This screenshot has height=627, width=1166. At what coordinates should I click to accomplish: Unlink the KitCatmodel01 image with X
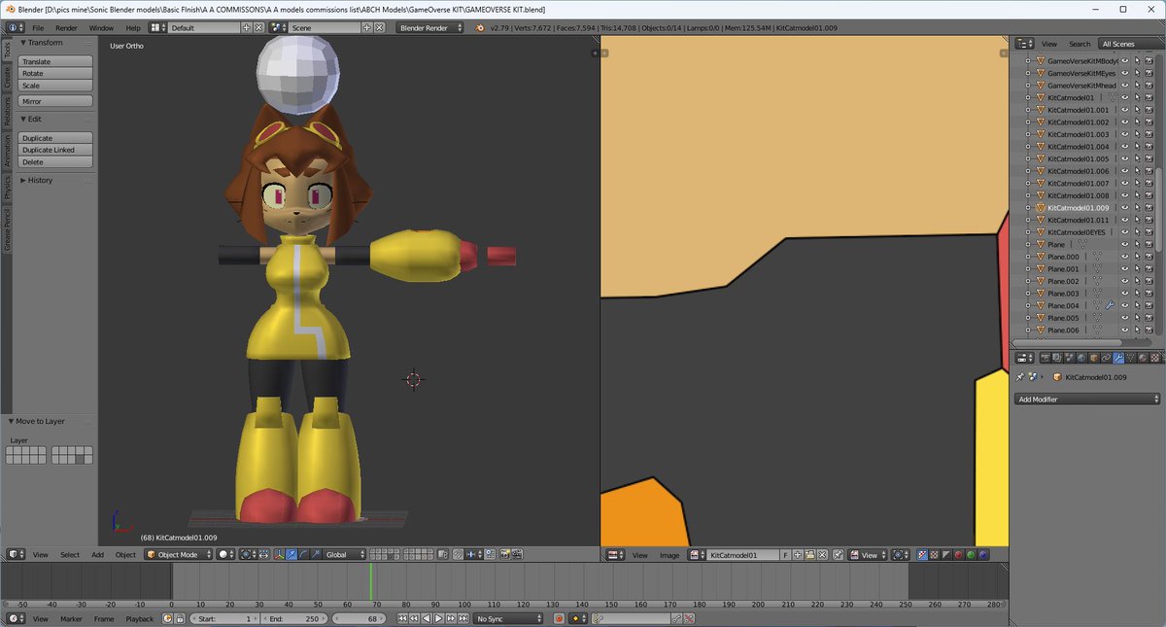[x=822, y=555]
